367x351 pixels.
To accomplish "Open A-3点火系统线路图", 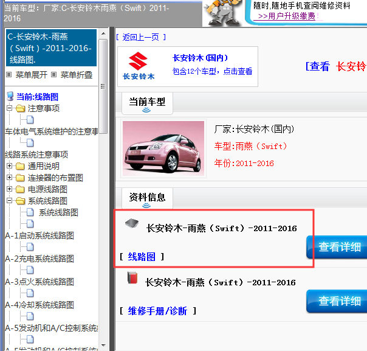I will tap(39, 282).
